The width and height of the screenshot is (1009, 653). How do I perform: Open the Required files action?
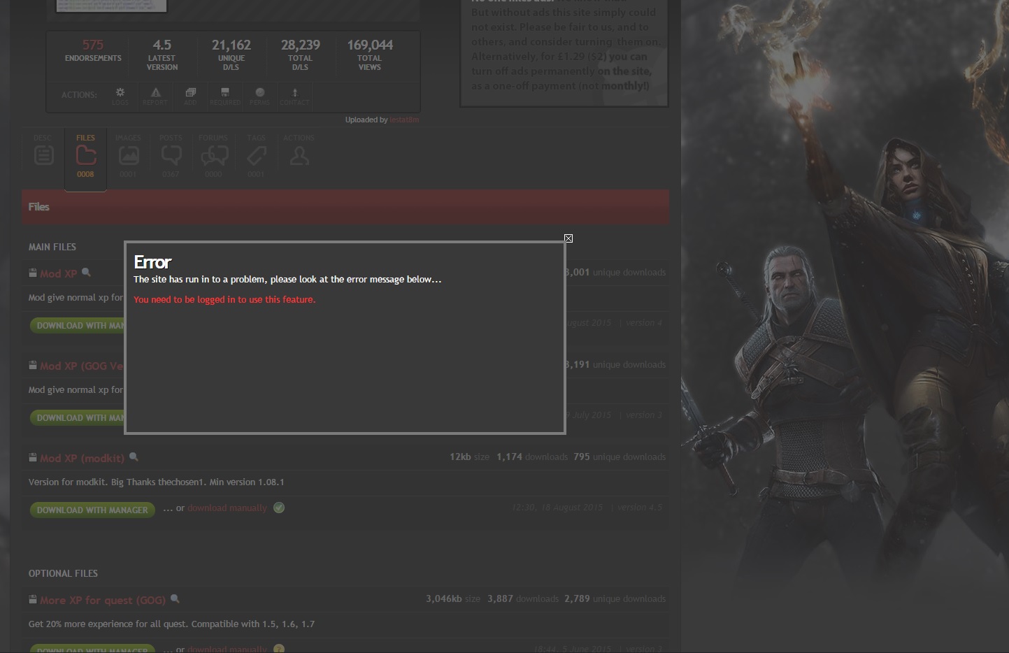click(225, 96)
